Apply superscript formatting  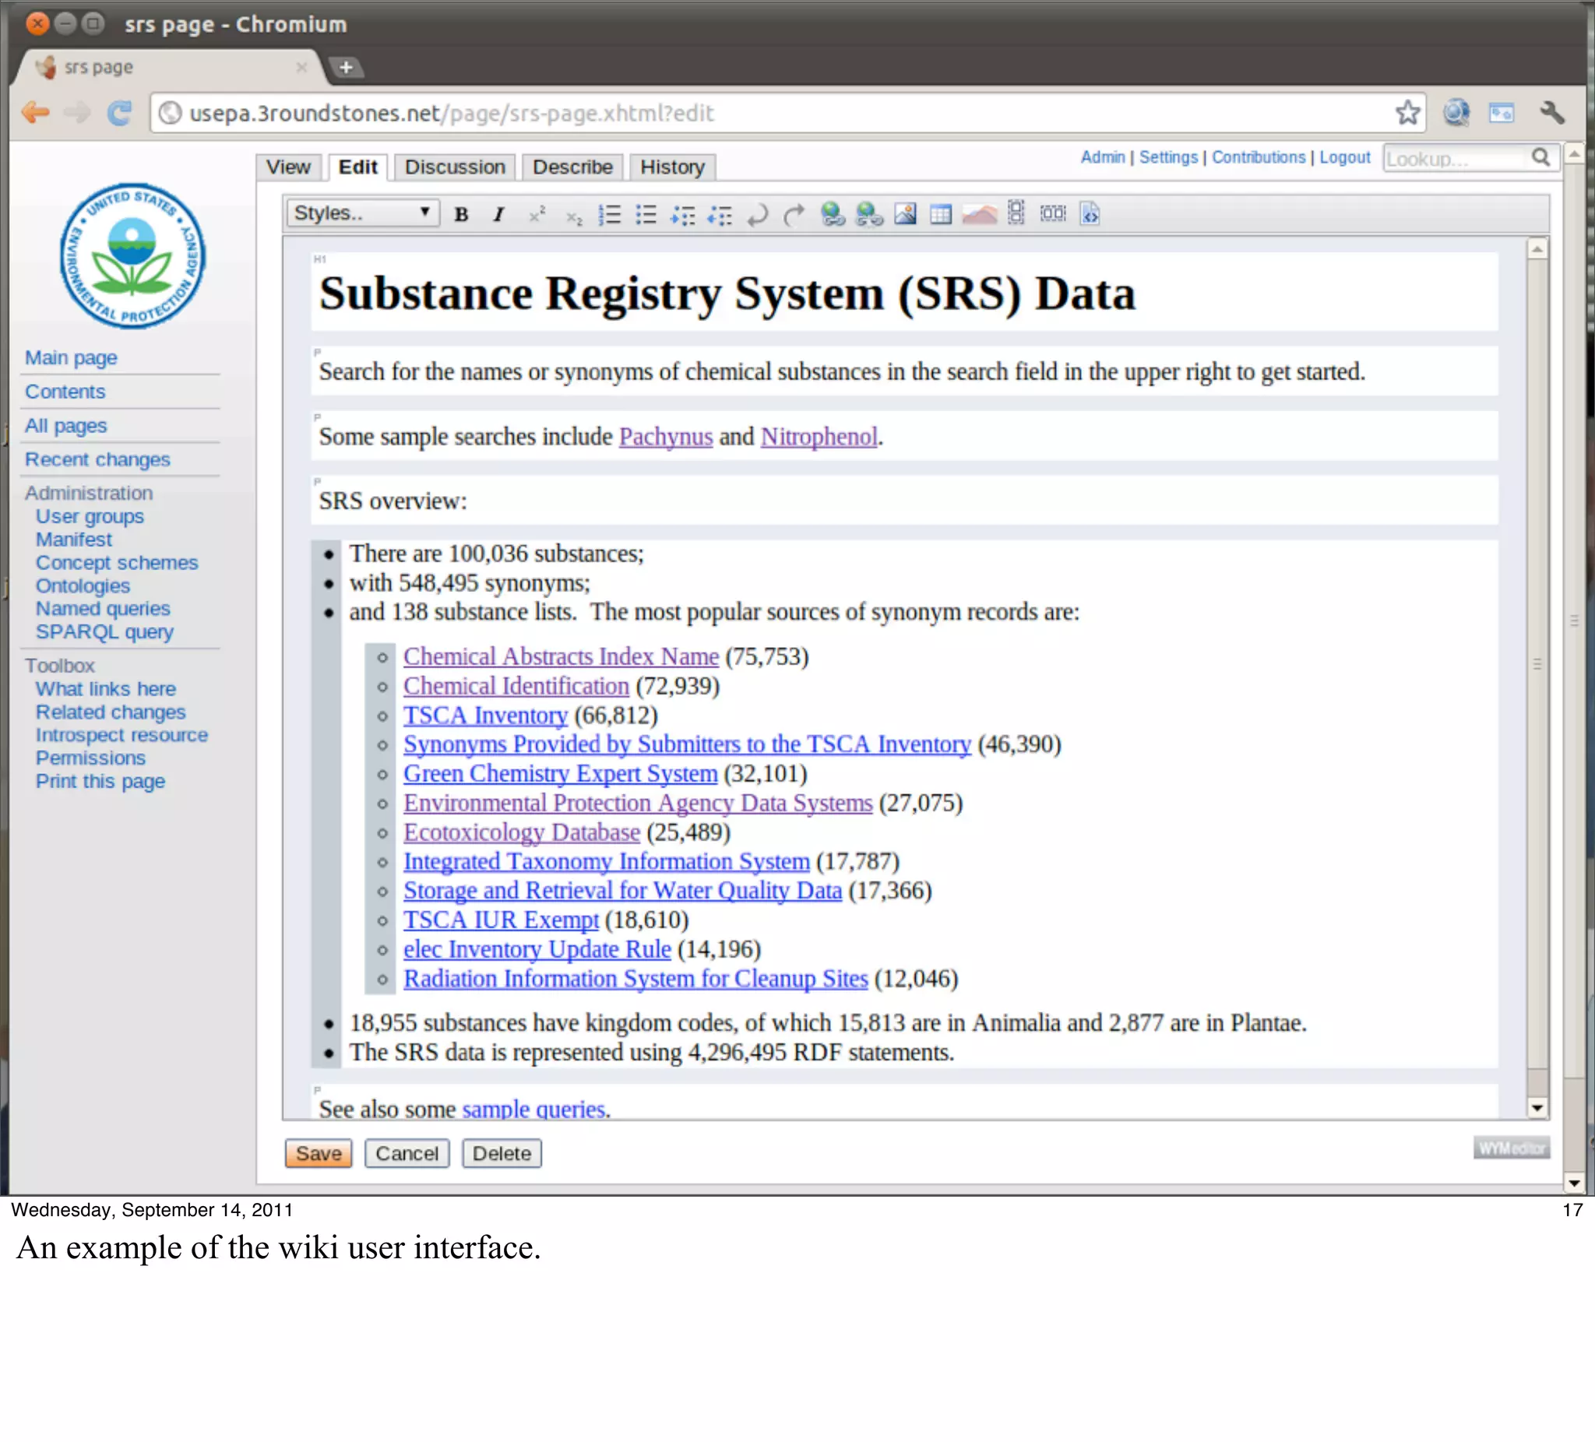537,214
